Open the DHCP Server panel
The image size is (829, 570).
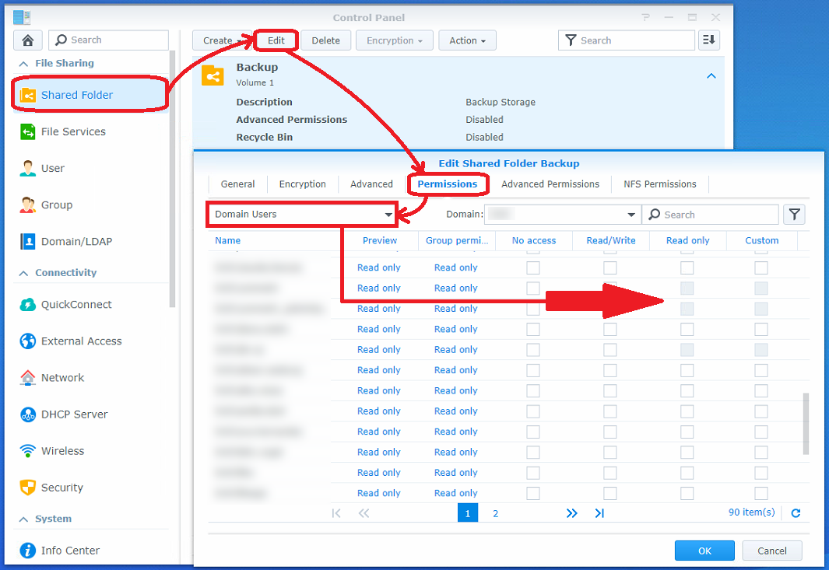74,414
